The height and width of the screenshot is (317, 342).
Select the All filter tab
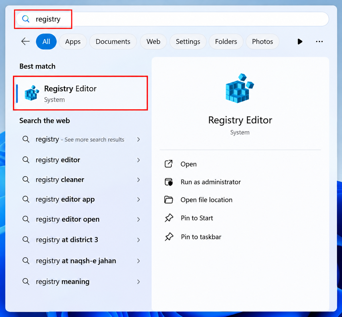click(x=46, y=41)
